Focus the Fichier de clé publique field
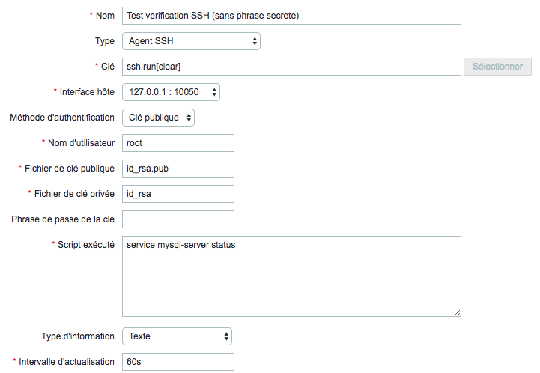The image size is (540, 373). coord(178,169)
